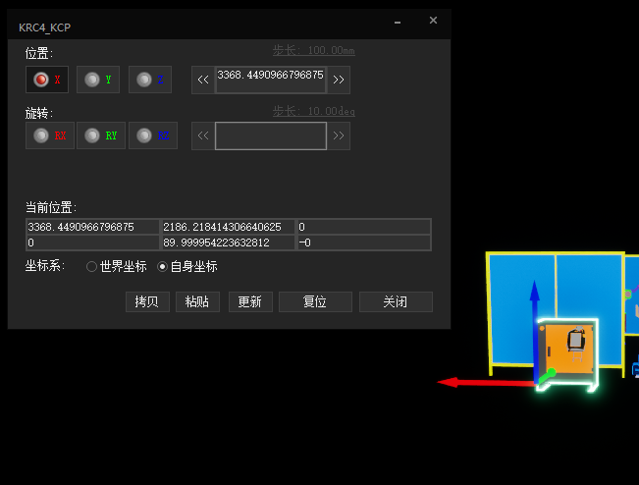Select the RZ rotation axis button
The width and height of the screenshot is (639, 485).
(x=152, y=135)
